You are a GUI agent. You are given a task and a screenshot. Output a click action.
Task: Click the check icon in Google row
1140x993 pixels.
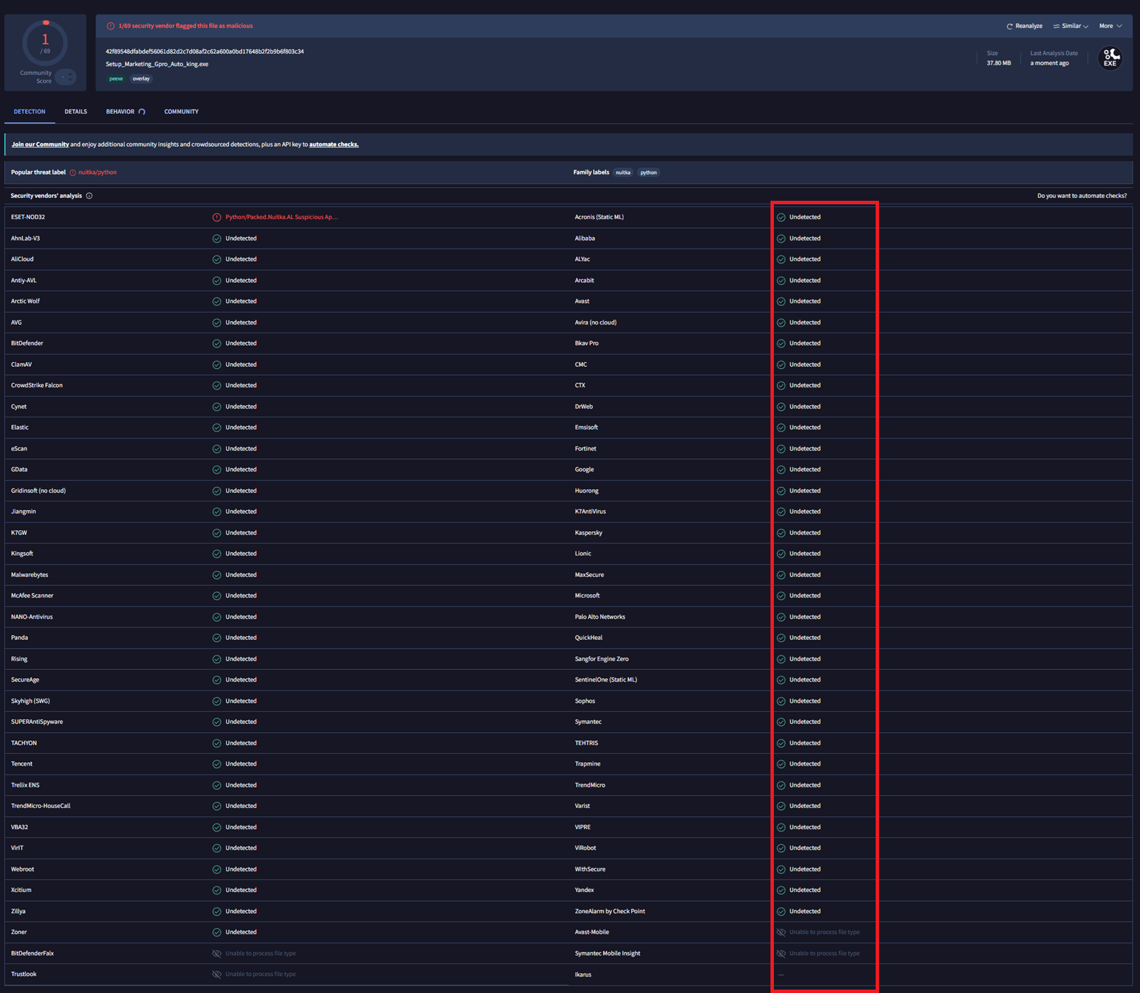(781, 470)
